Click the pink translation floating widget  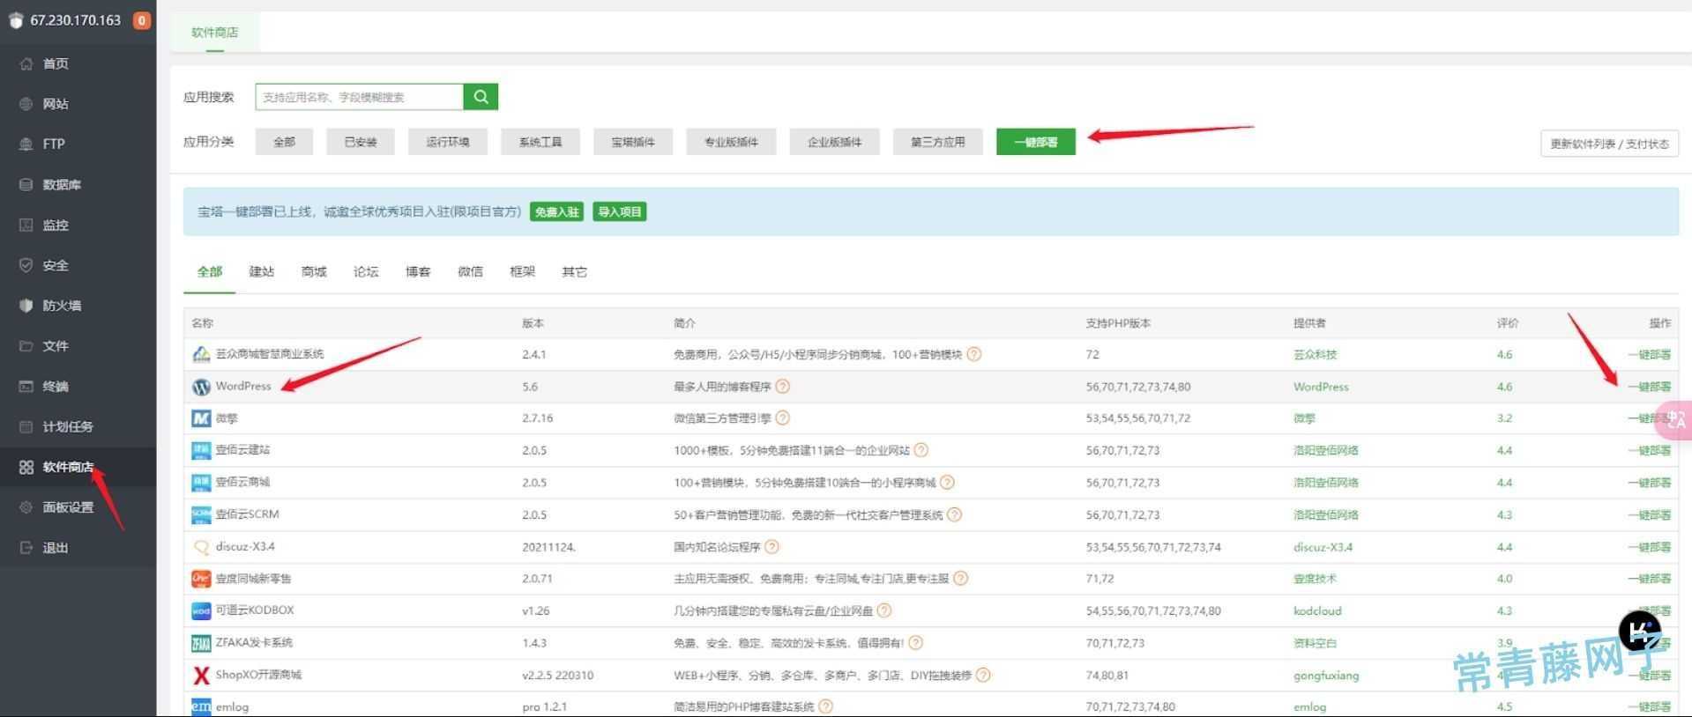(x=1674, y=420)
